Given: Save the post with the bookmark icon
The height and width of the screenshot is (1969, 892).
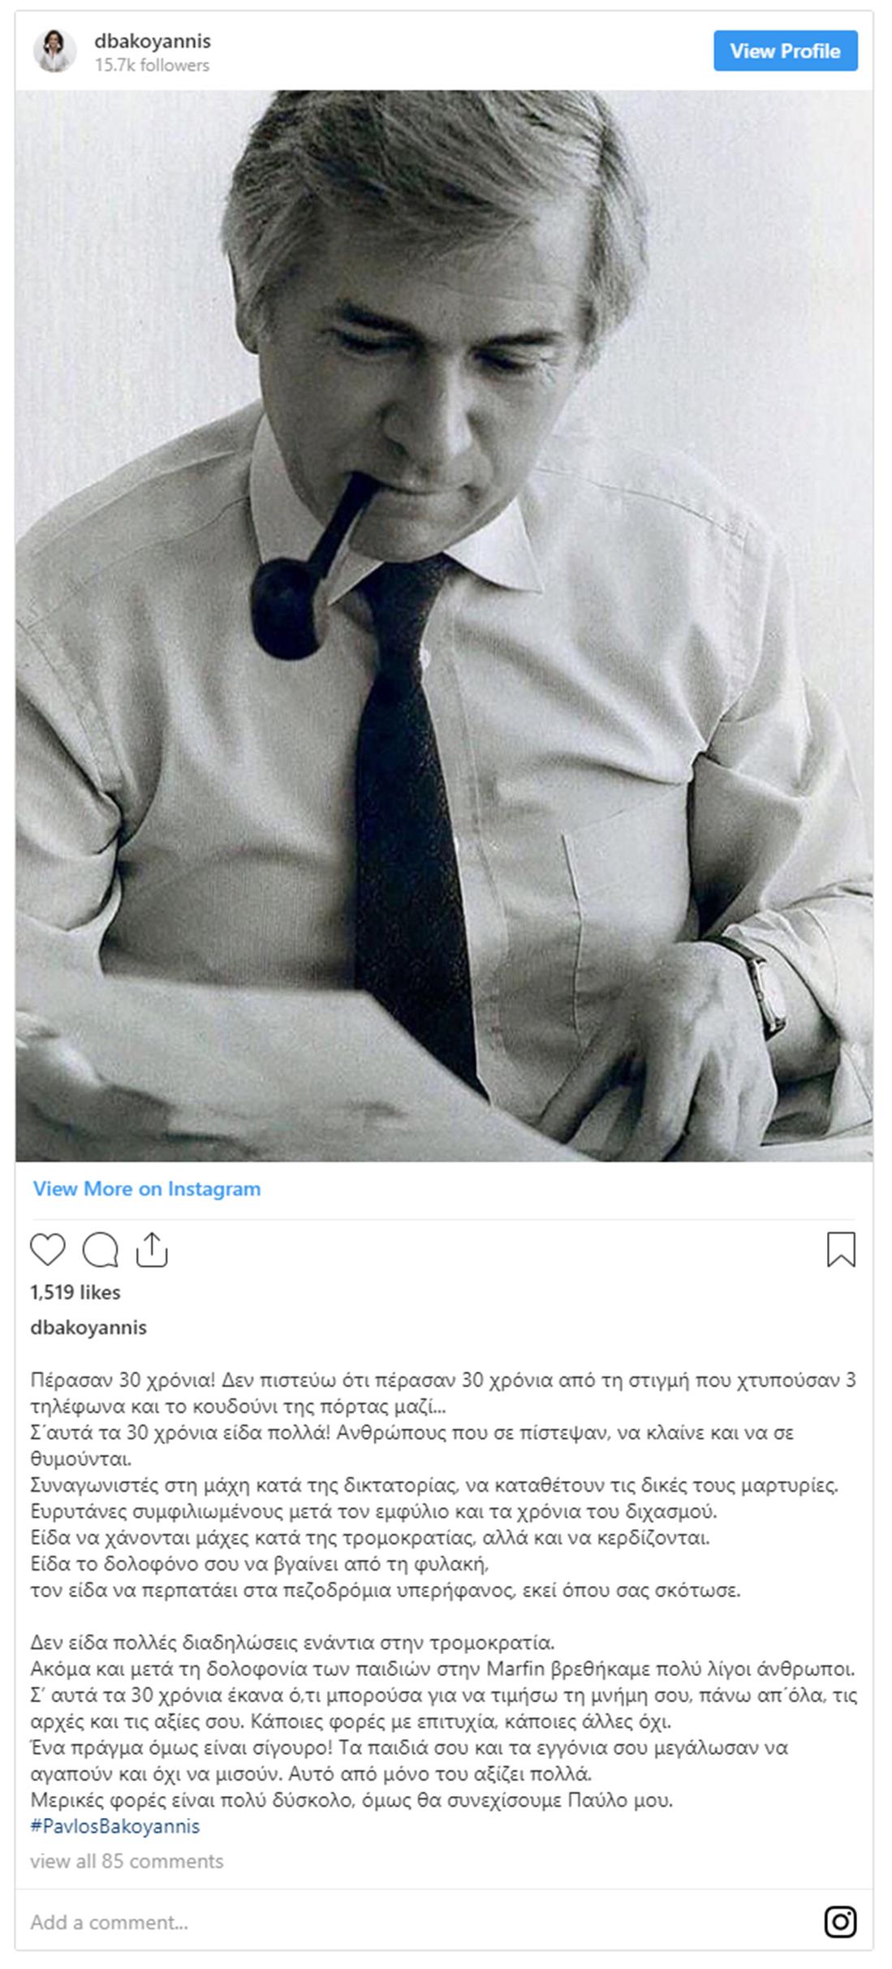Looking at the screenshot, I should click(x=841, y=1249).
